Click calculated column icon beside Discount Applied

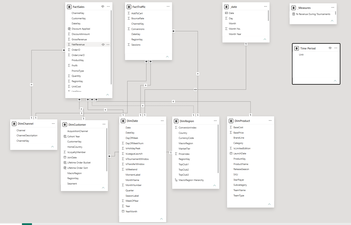tap(69, 29)
